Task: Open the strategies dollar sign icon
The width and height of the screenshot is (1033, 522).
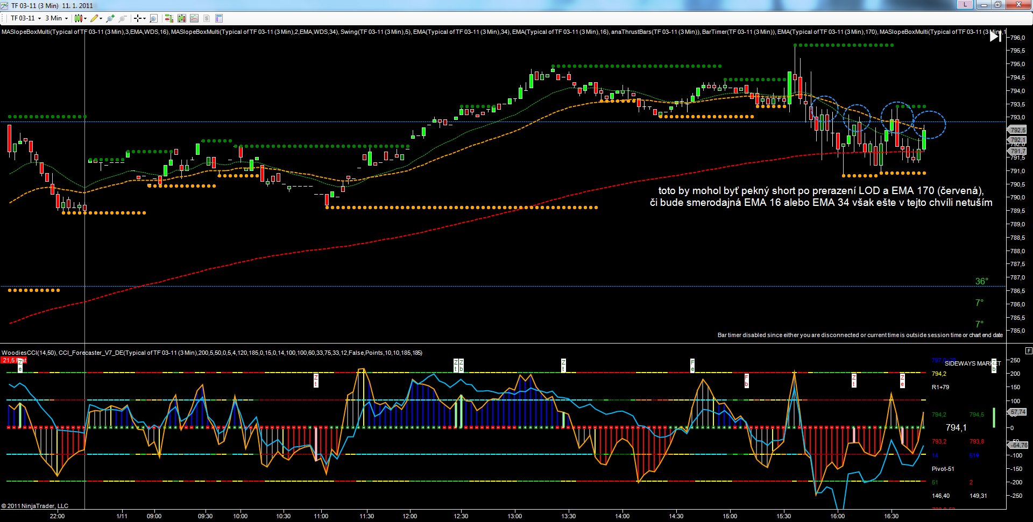Action: click(x=207, y=18)
